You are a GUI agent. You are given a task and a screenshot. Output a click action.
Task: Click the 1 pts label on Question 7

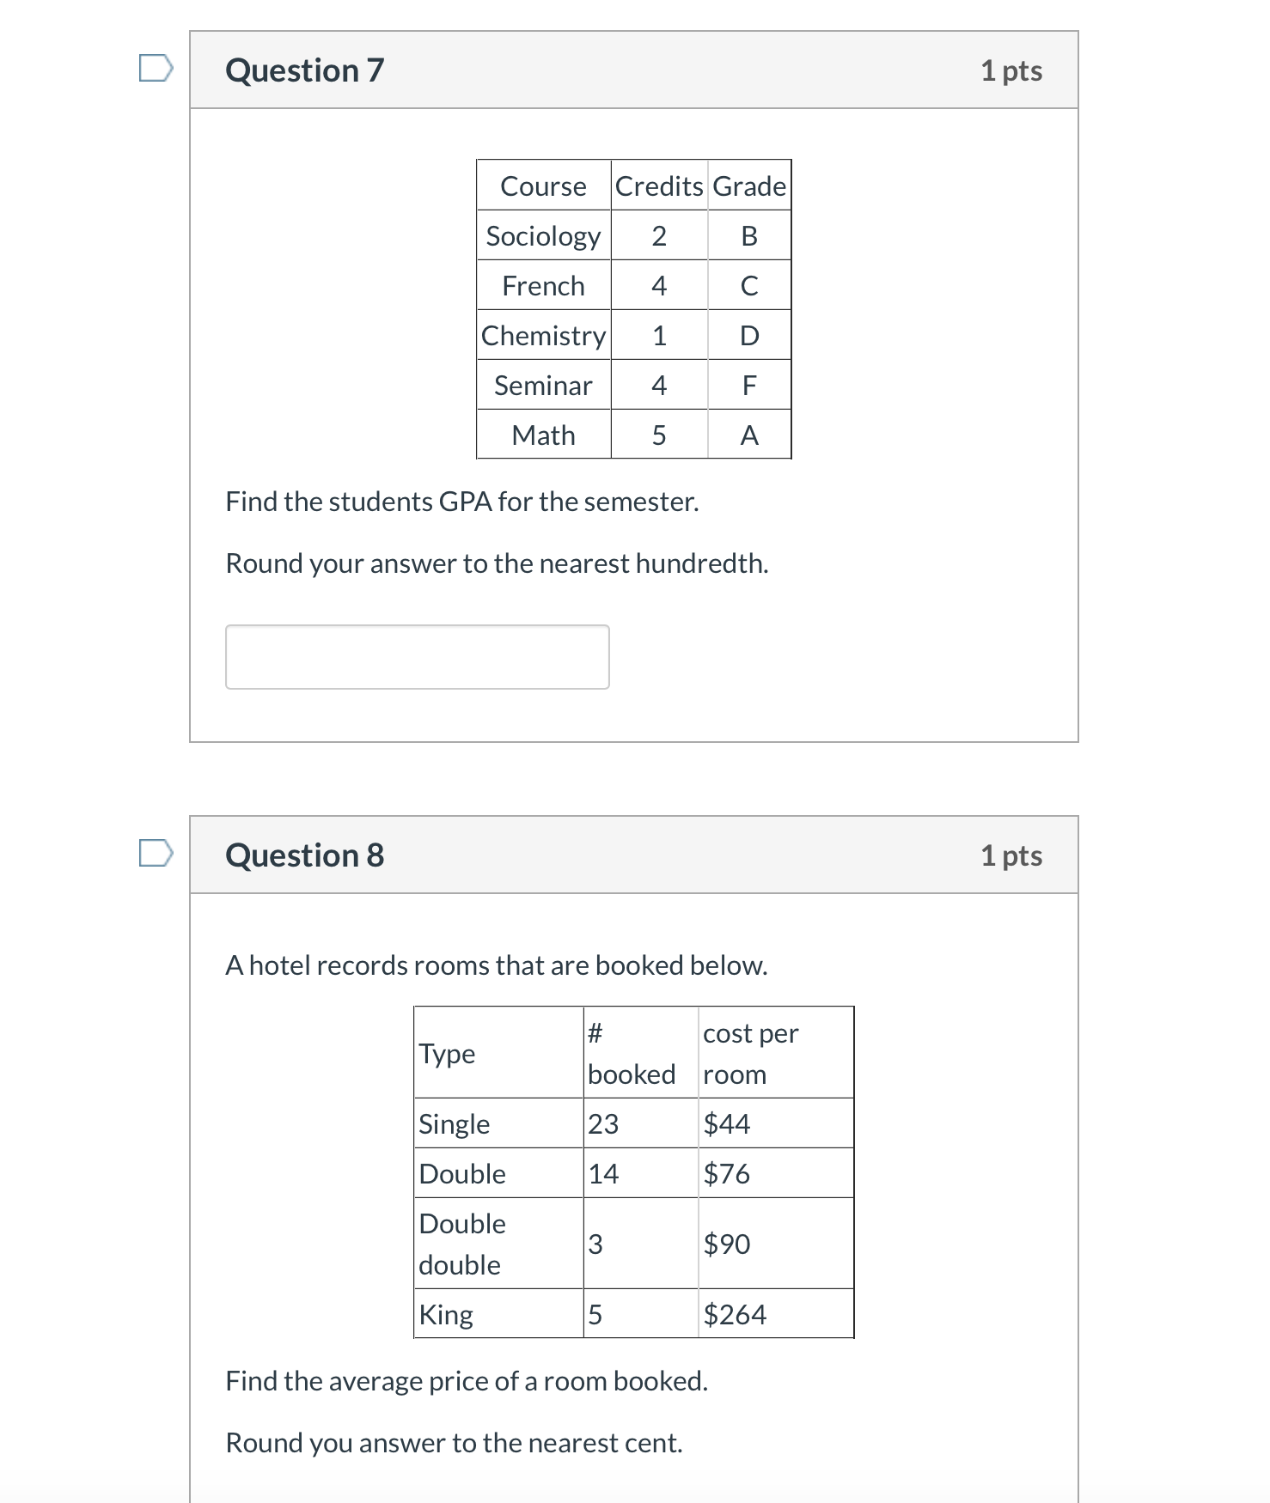pyautogui.click(x=1012, y=70)
